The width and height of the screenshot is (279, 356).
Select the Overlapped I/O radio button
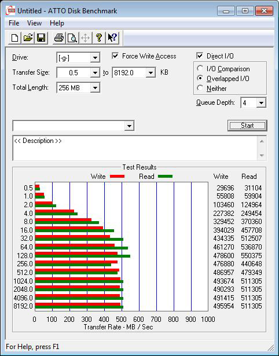(x=200, y=78)
